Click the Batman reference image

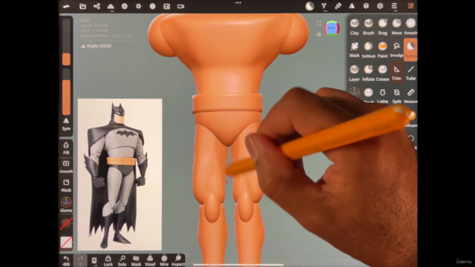pyautogui.click(x=119, y=174)
